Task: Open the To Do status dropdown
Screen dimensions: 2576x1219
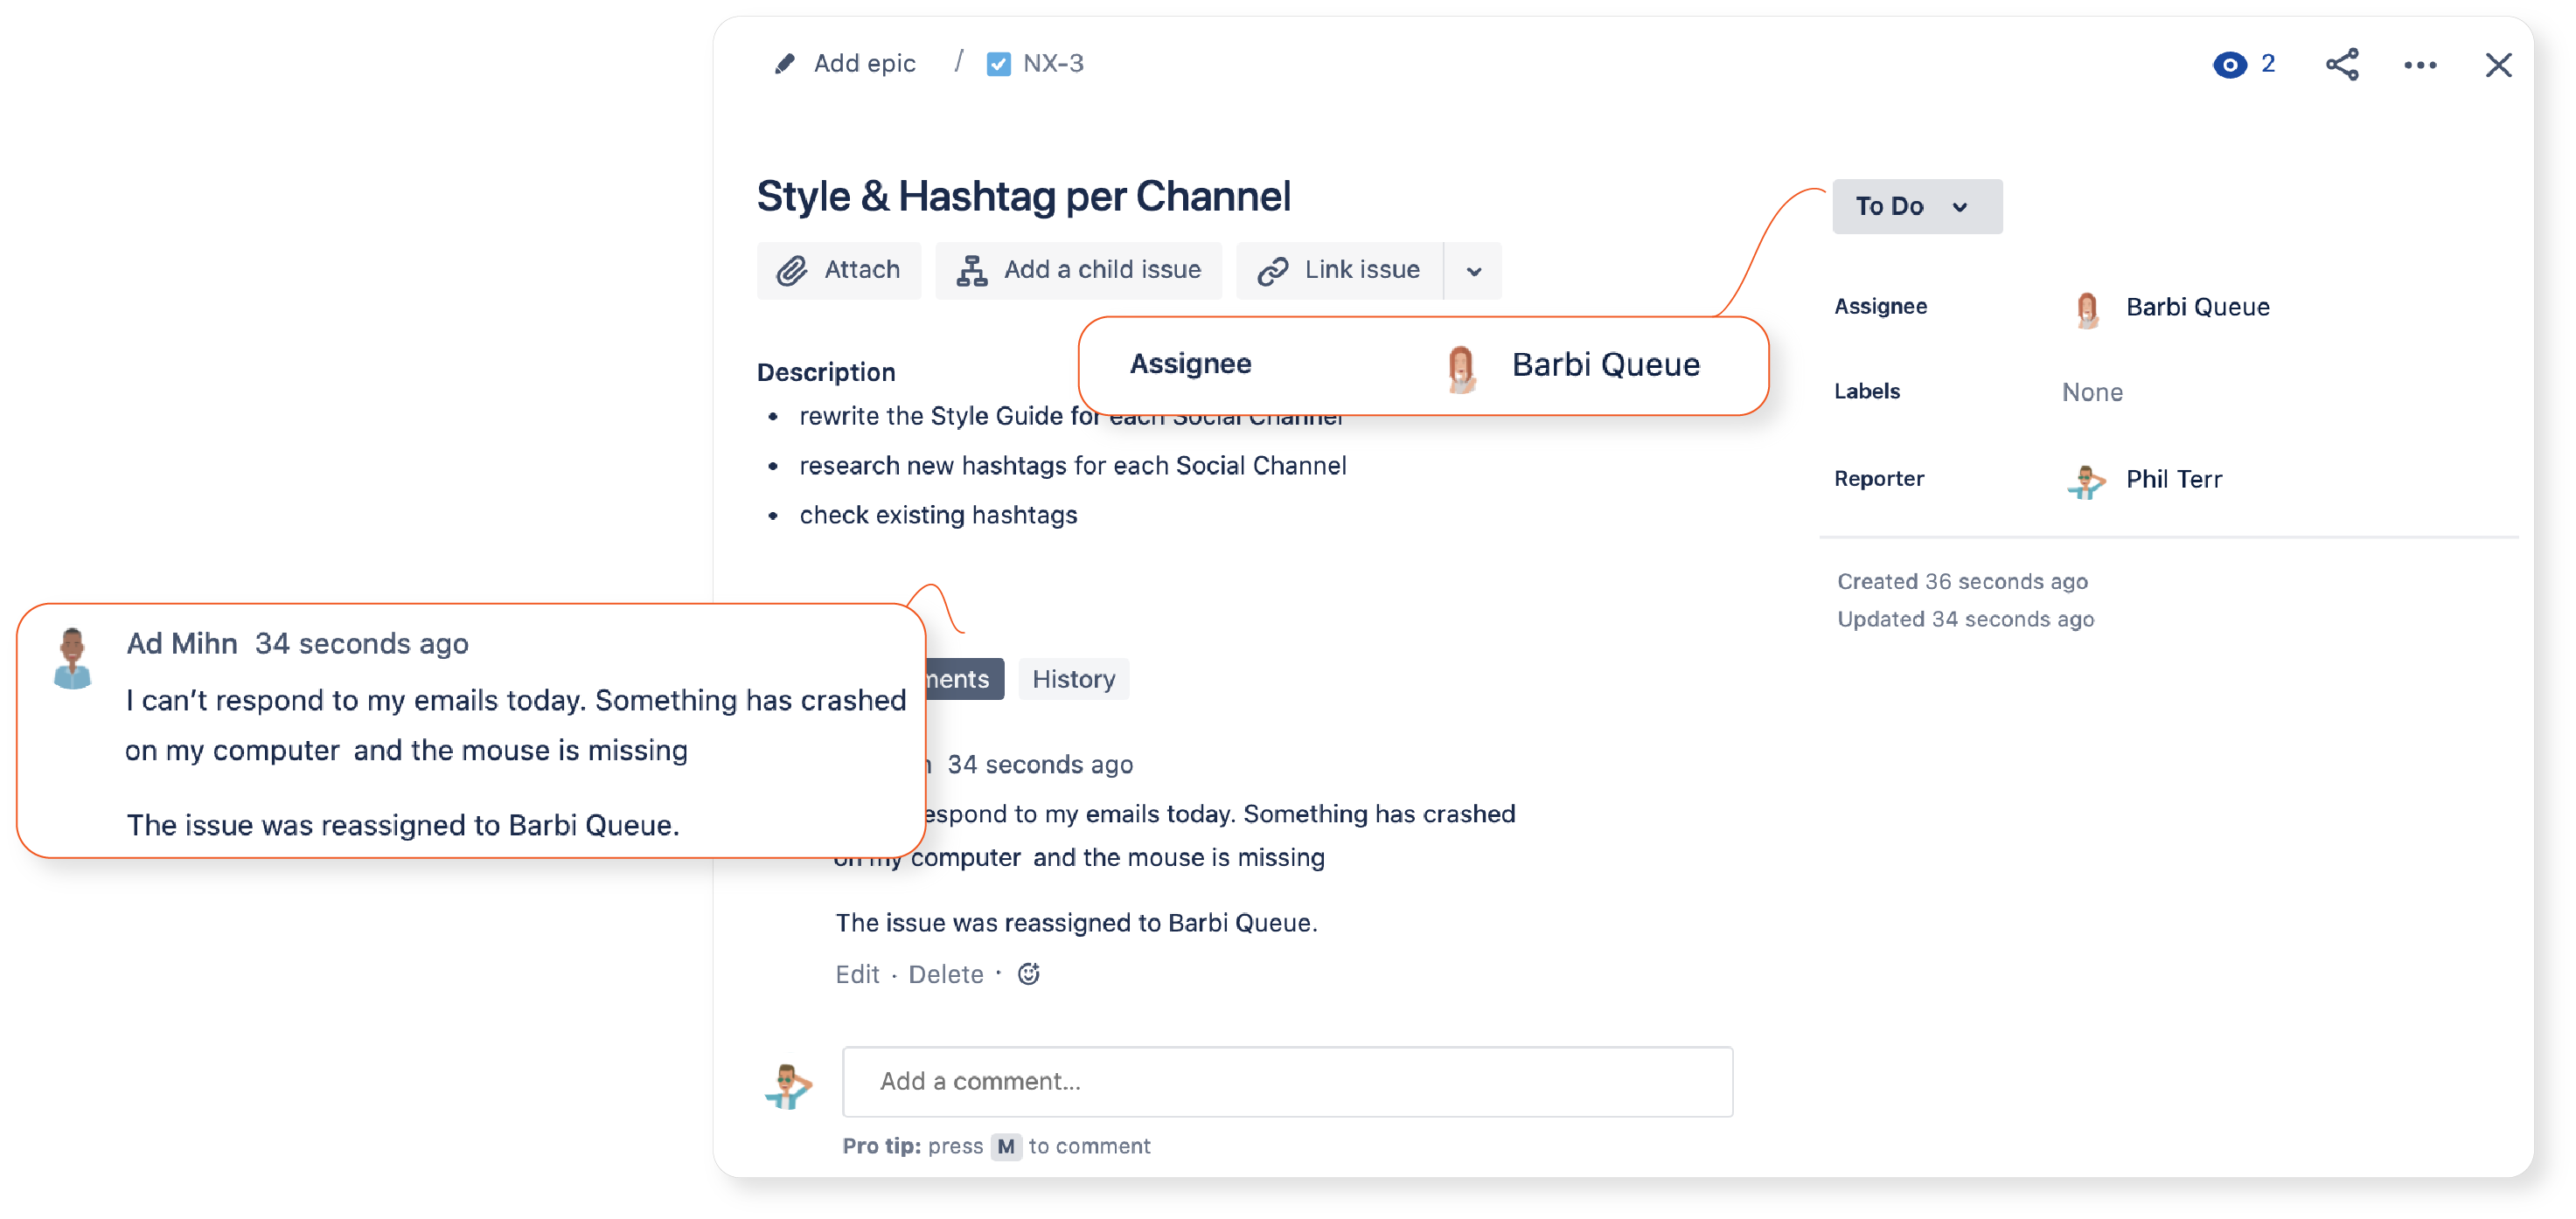Action: 1917,206
